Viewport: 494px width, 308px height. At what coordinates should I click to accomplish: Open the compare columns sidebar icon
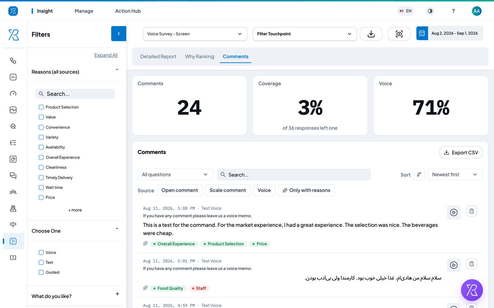click(13, 258)
